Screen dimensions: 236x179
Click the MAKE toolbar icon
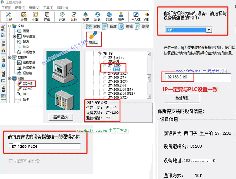pos(136,16)
